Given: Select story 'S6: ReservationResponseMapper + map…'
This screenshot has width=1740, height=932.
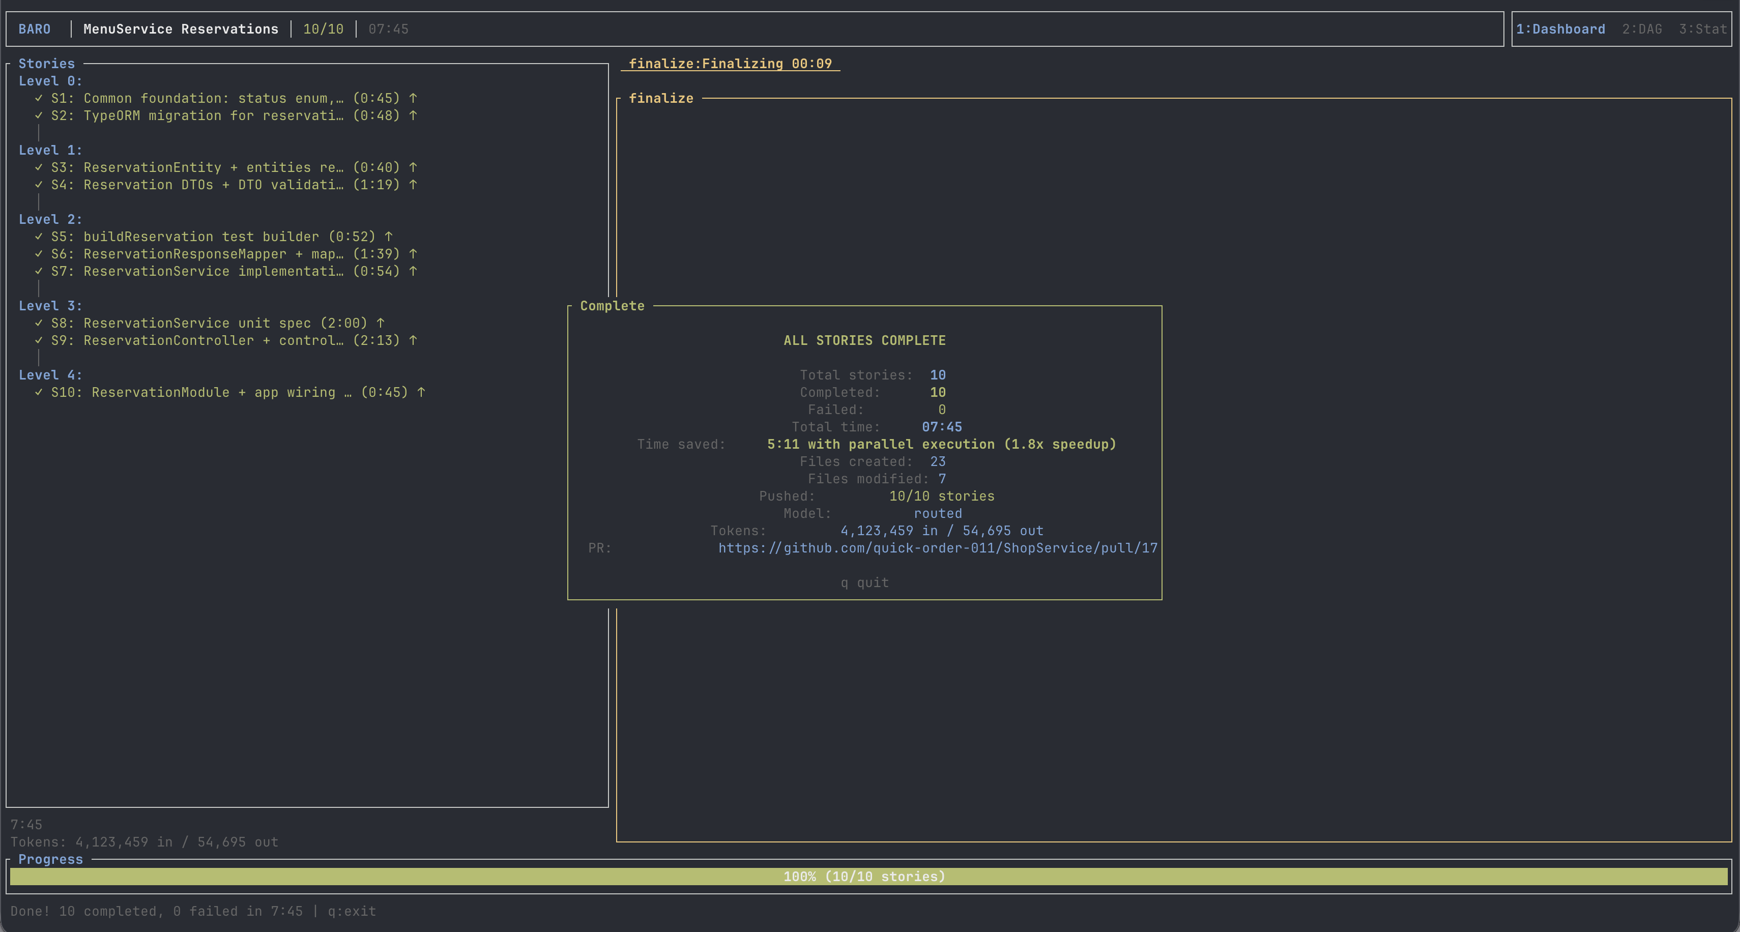Looking at the screenshot, I should point(197,254).
